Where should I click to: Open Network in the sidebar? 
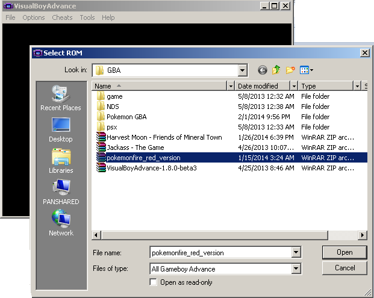(x=61, y=223)
